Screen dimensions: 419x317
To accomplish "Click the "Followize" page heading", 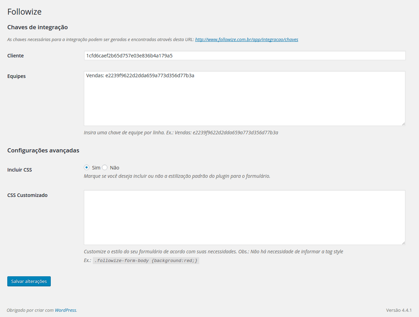I will click(x=24, y=12).
